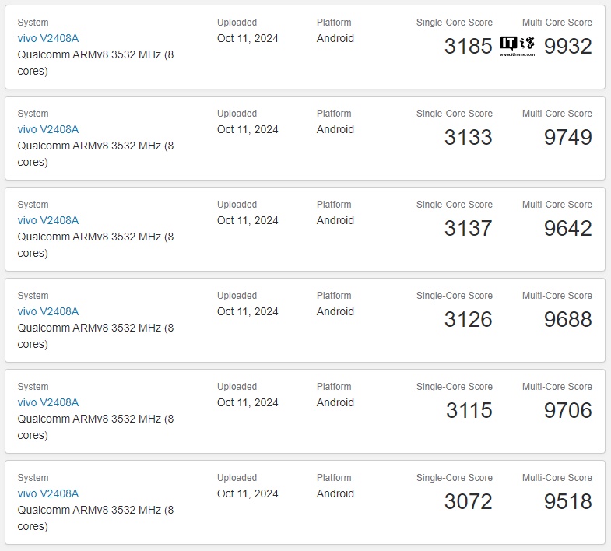Viewport: 611px width, 551px height.
Task: Click the 9688 multi-core score value
Action: pyautogui.click(x=567, y=320)
